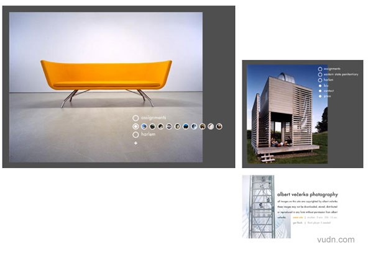Choose the fifth circular photo thumbnail
This screenshot has width=373, height=266.
(x=178, y=126)
